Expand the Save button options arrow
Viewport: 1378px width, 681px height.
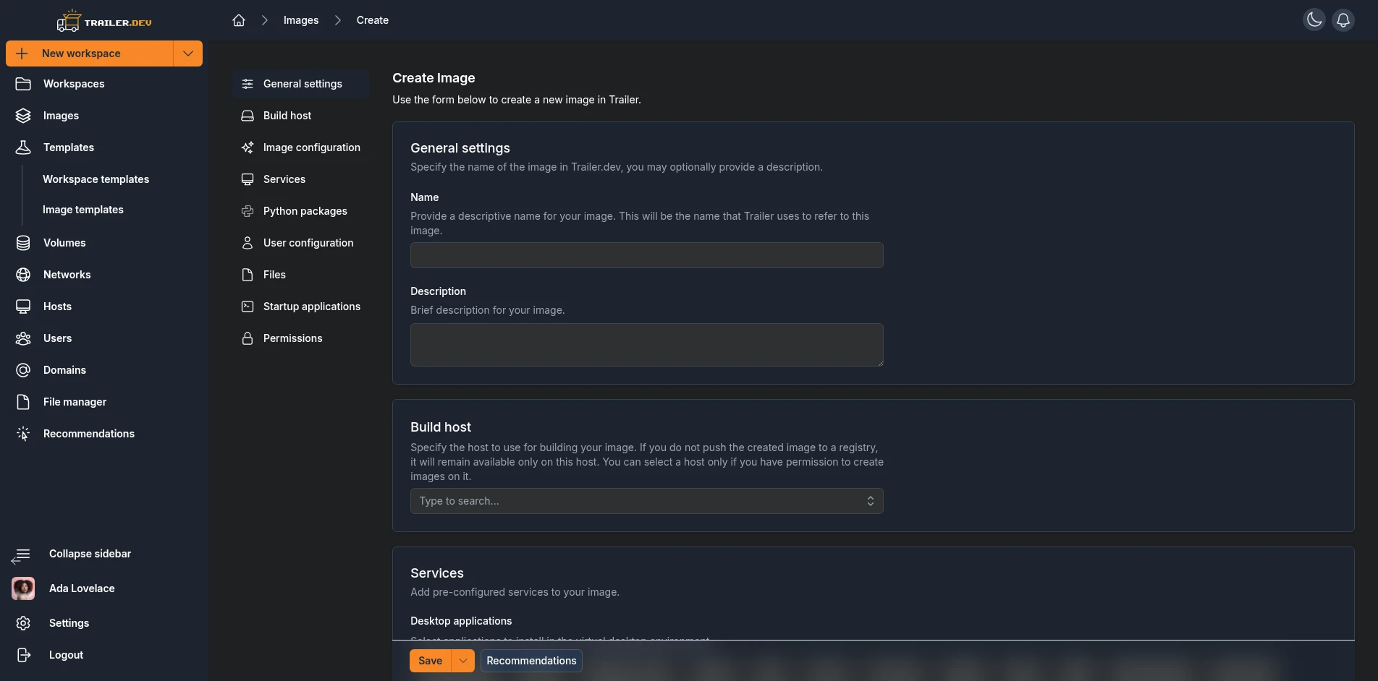(462, 661)
